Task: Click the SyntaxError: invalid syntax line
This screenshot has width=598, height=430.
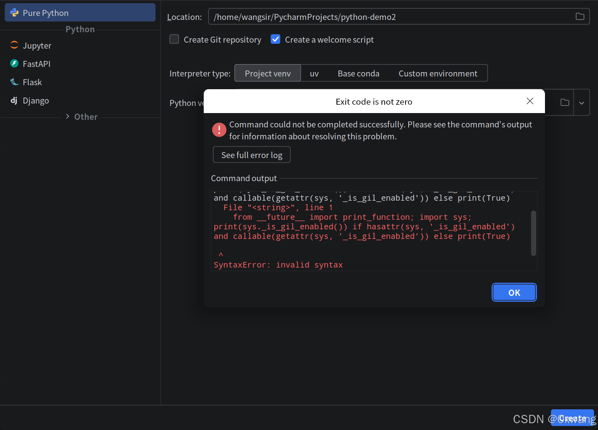Action: point(278,265)
